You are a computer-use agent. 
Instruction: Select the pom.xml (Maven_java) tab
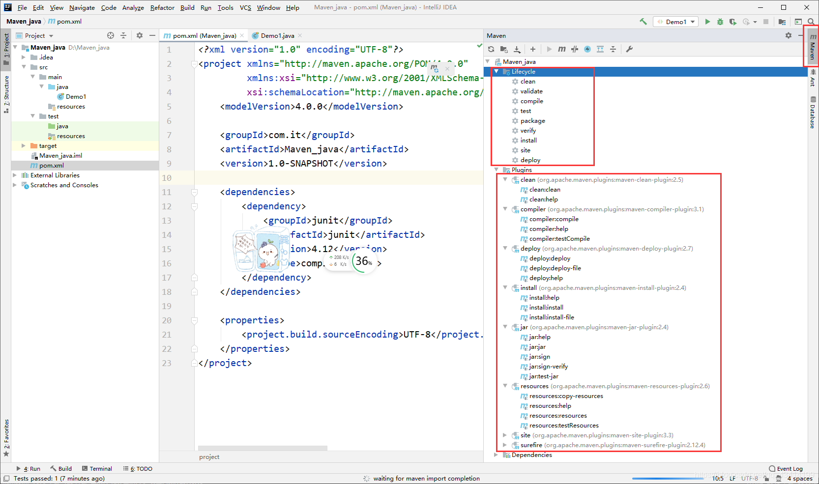click(204, 35)
